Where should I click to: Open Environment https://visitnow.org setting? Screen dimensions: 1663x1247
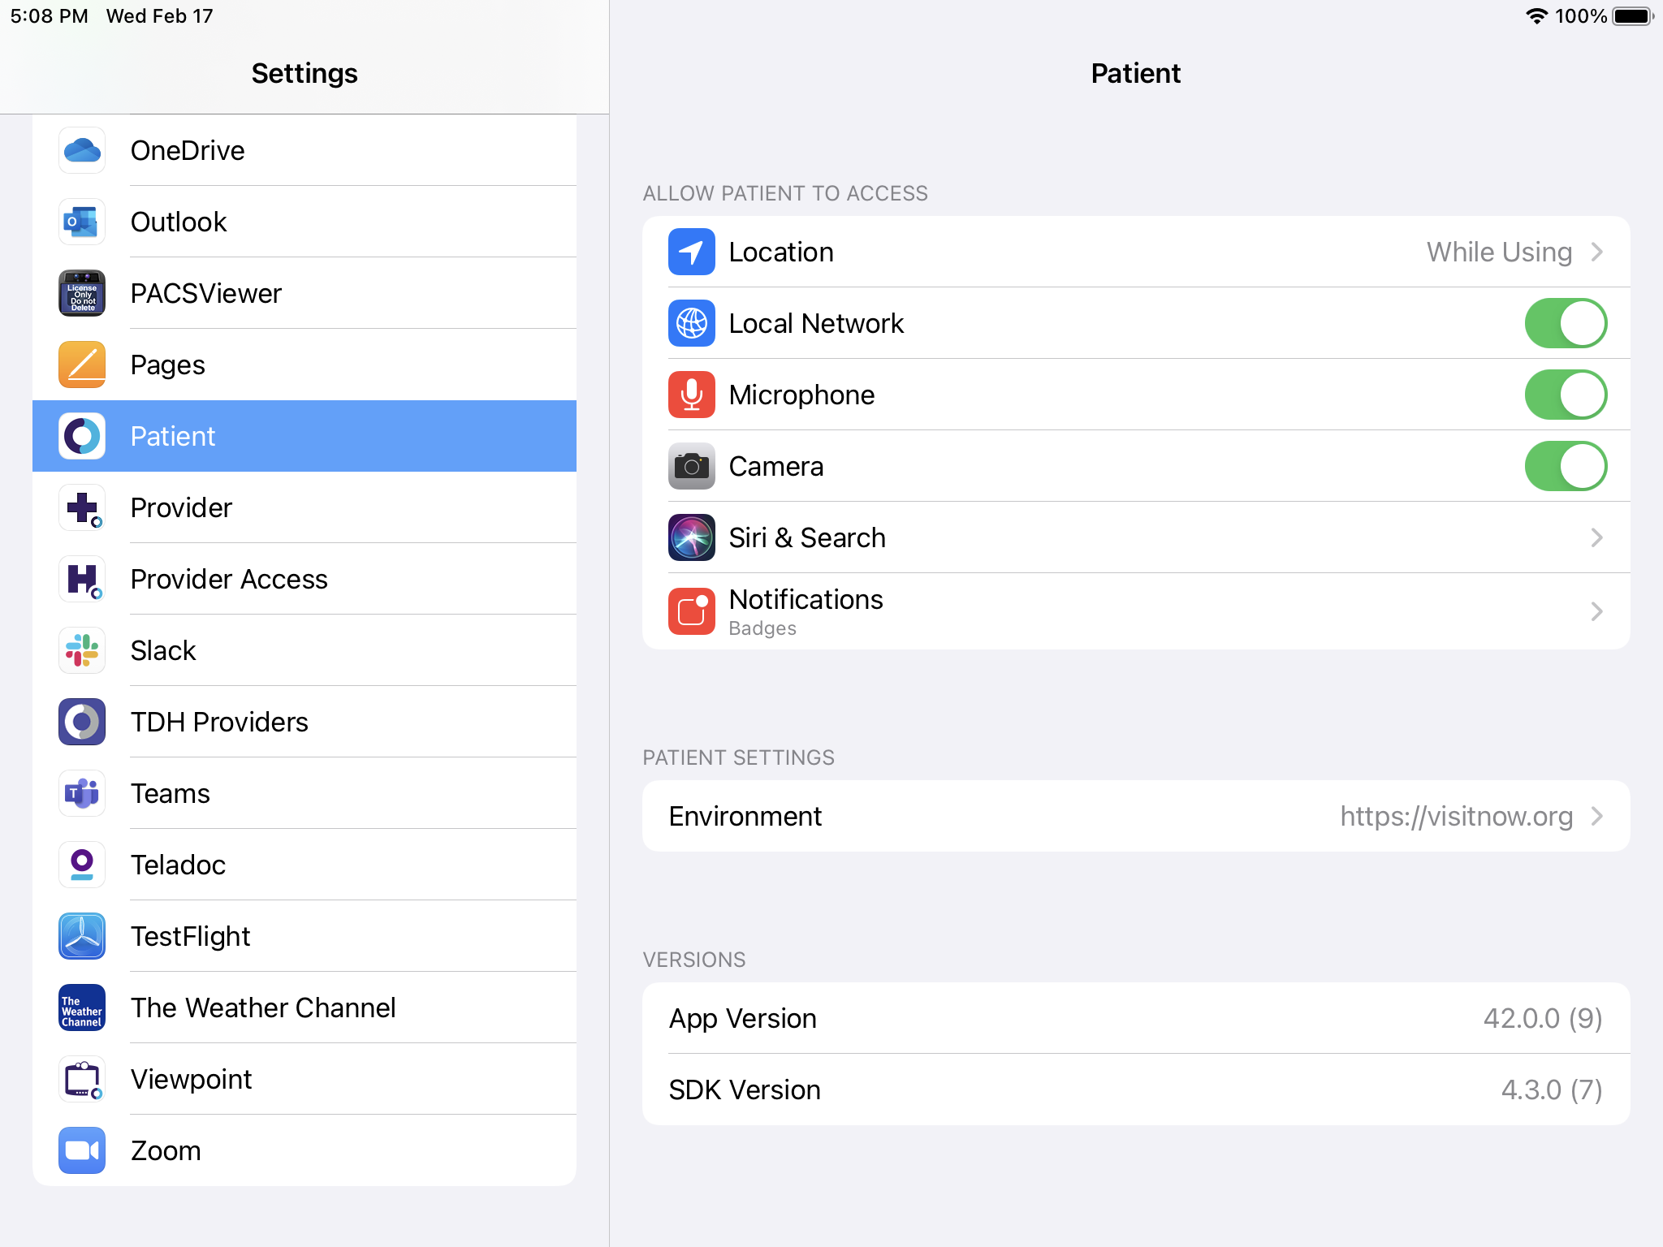pos(1135,816)
